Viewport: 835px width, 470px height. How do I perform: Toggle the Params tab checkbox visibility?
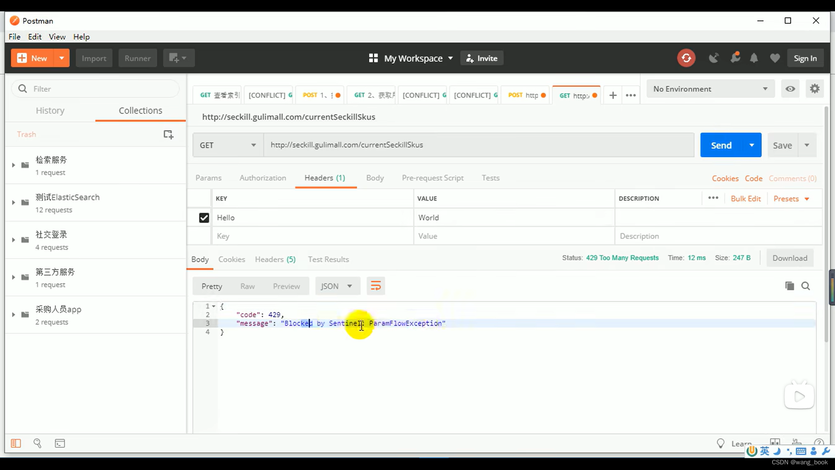pos(209,178)
